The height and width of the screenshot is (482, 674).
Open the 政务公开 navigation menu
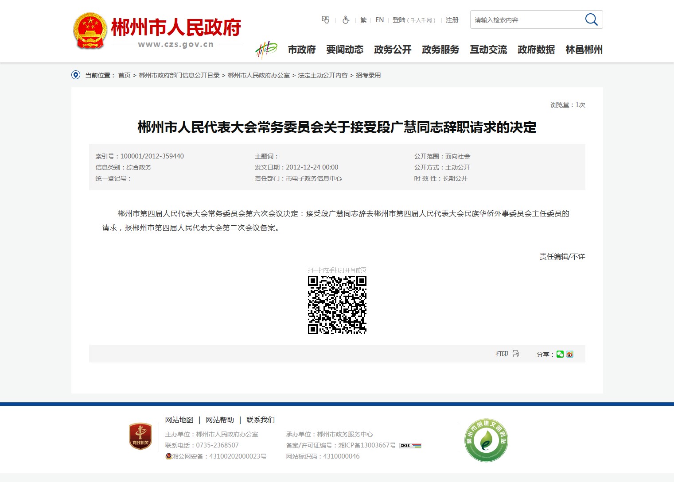coord(393,50)
